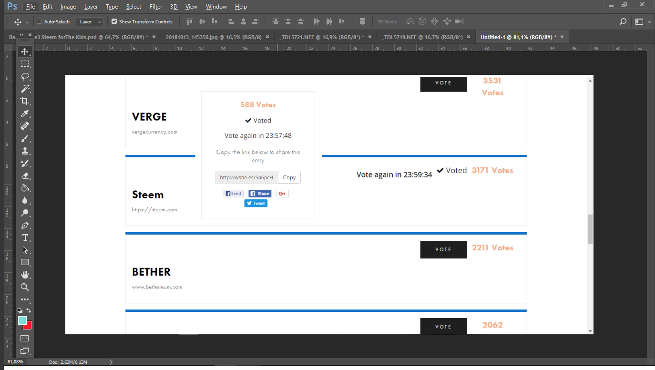
Task: Close the 20181013_145350.jpg document tab
Action: (x=267, y=37)
